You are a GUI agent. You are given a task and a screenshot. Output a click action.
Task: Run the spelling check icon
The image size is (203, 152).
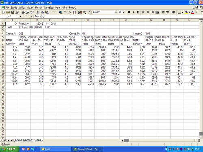[32, 12]
